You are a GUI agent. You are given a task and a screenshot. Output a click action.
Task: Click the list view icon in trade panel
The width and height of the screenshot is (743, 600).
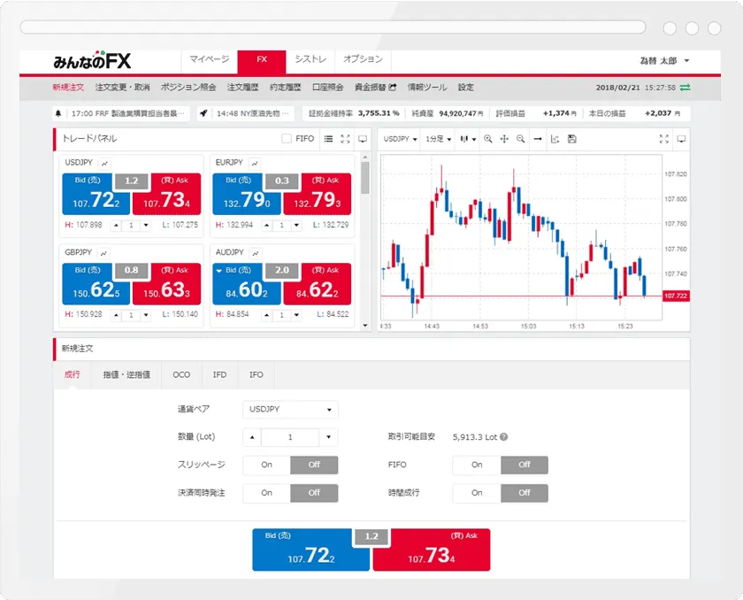pos(328,139)
